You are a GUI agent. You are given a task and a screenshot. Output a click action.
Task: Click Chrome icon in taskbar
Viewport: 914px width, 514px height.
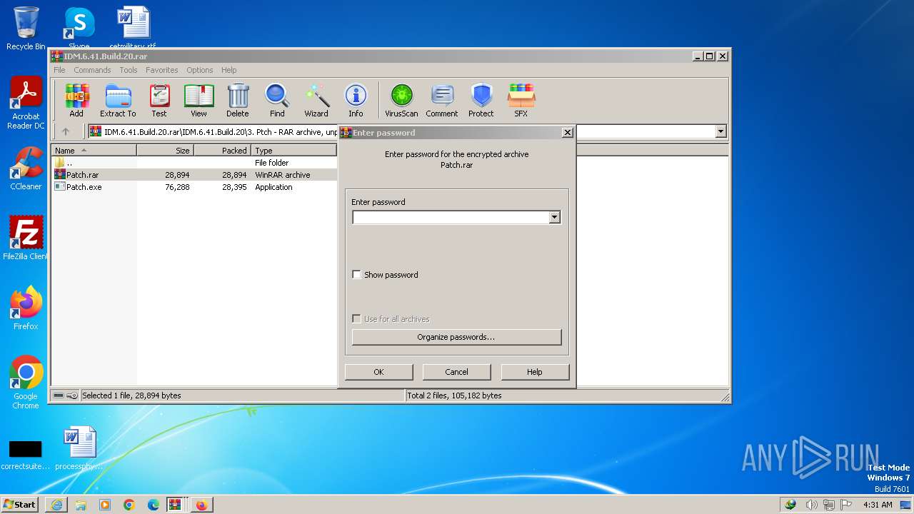click(x=129, y=505)
